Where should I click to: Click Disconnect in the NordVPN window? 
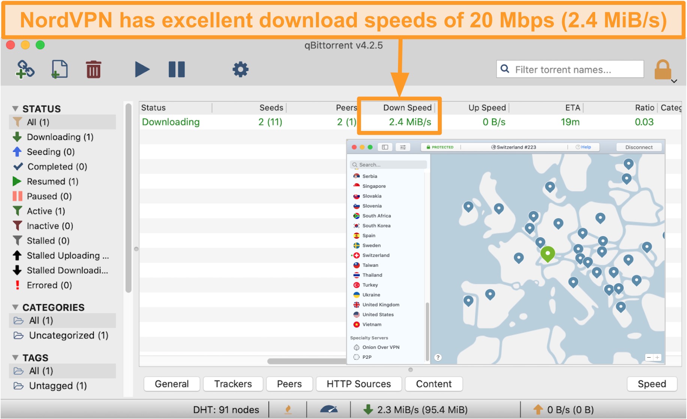639,147
